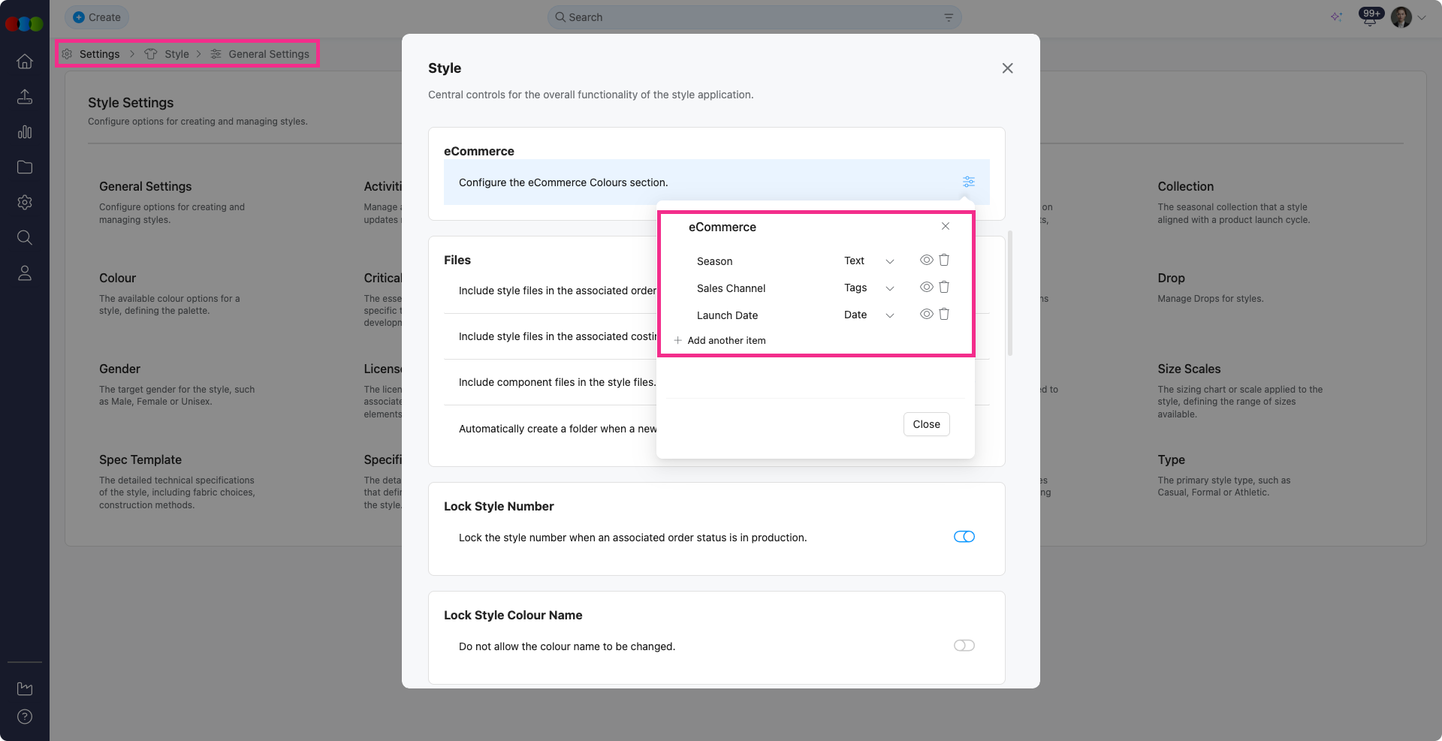Click the Home icon in the sidebar
This screenshot has height=741, width=1442.
[x=25, y=62]
